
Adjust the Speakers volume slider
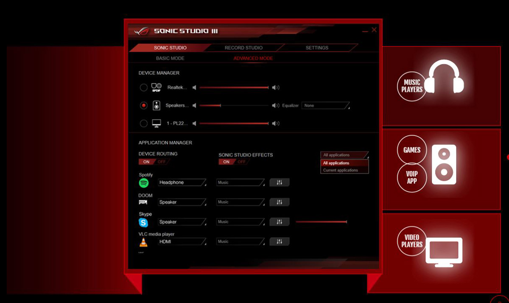tap(234, 105)
